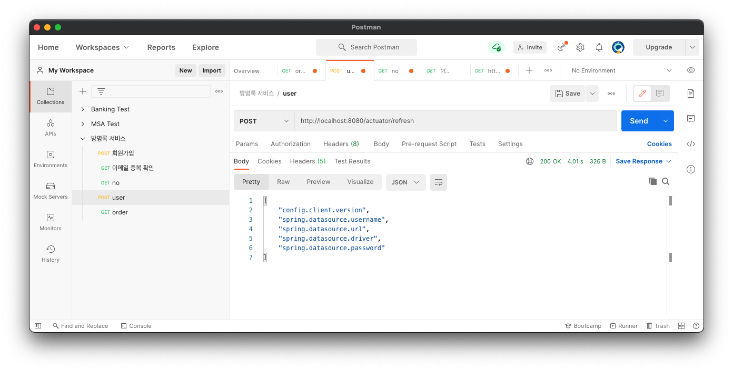Click the request URL input field
This screenshot has height=371, width=733.
pyautogui.click(x=455, y=121)
